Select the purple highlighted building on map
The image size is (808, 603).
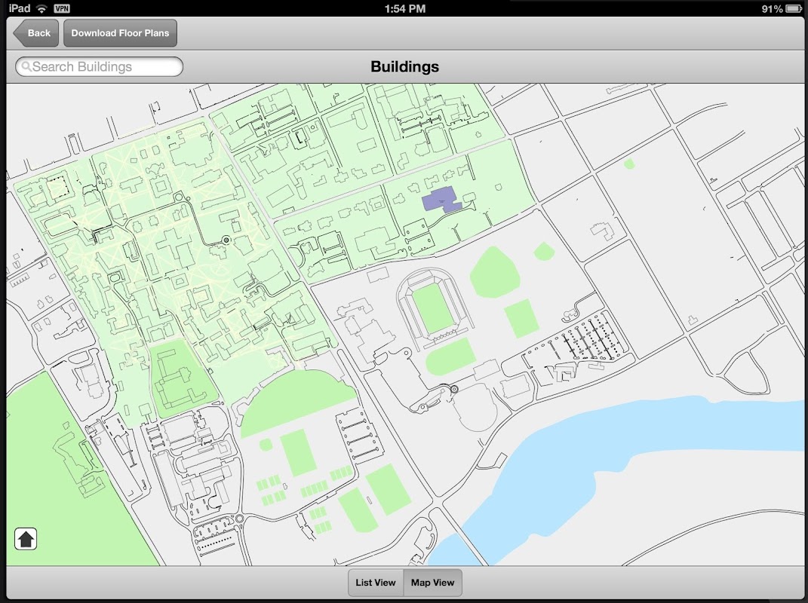point(441,200)
